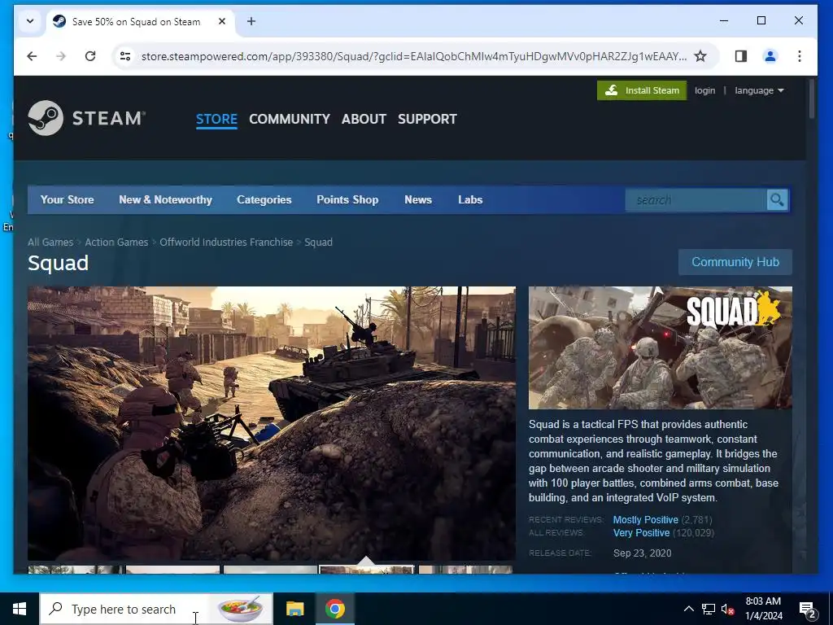This screenshot has height=625, width=833.
Task: Expand the language dropdown
Action: point(759,90)
